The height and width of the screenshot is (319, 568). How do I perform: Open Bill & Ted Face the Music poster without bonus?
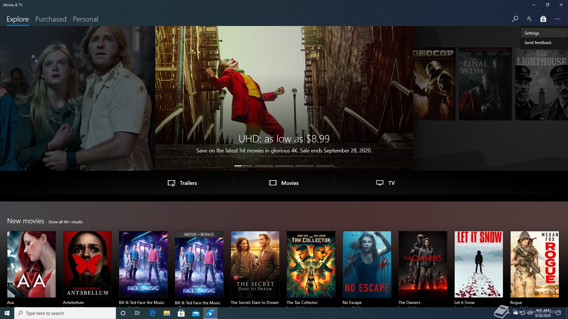[143, 264]
